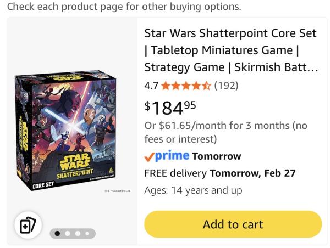The width and height of the screenshot is (330, 248).
Task: Tap the other buying options notice
Action: [124, 7]
